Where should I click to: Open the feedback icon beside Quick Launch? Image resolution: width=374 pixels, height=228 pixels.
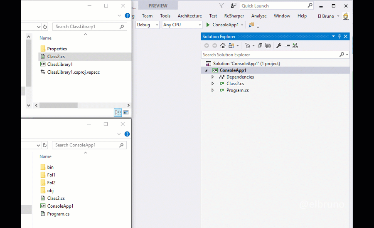[x=234, y=6]
